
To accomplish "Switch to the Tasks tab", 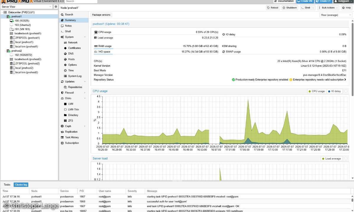I will [x=7, y=185].
